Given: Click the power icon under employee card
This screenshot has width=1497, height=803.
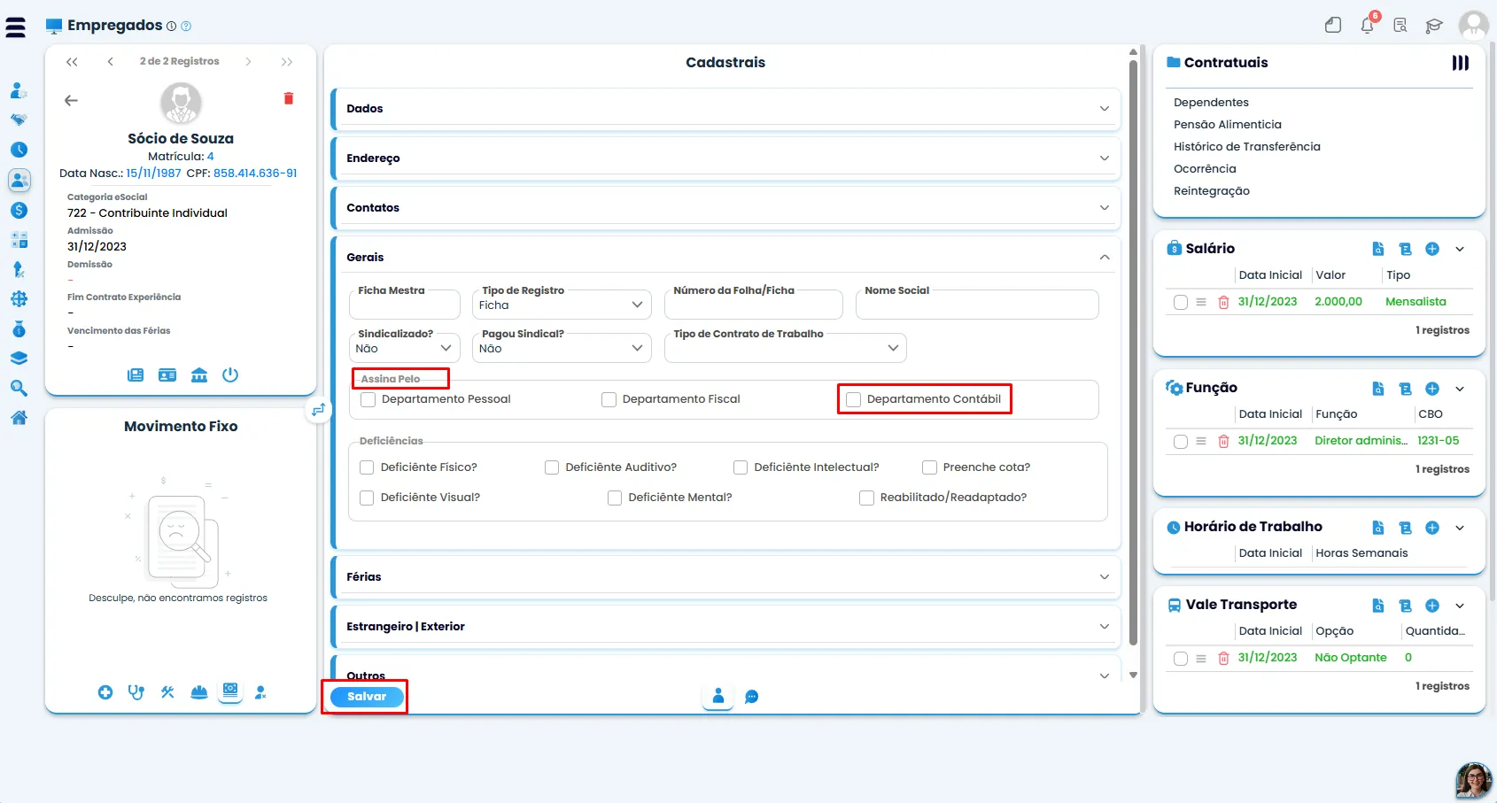Looking at the screenshot, I should (x=230, y=374).
